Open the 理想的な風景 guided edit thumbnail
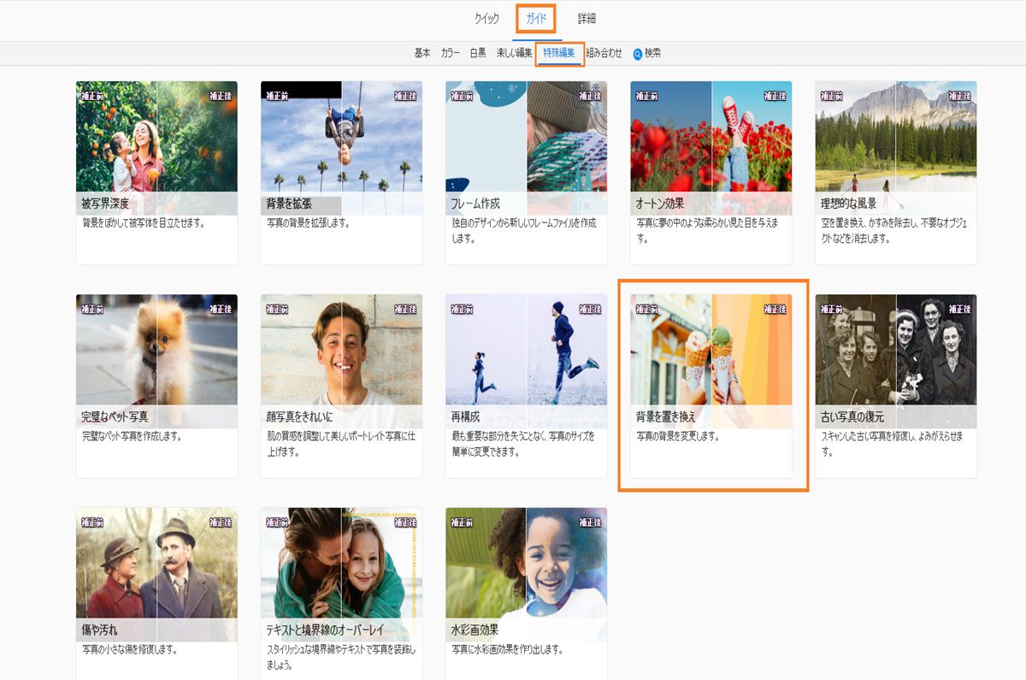1026x680 pixels. click(x=896, y=148)
